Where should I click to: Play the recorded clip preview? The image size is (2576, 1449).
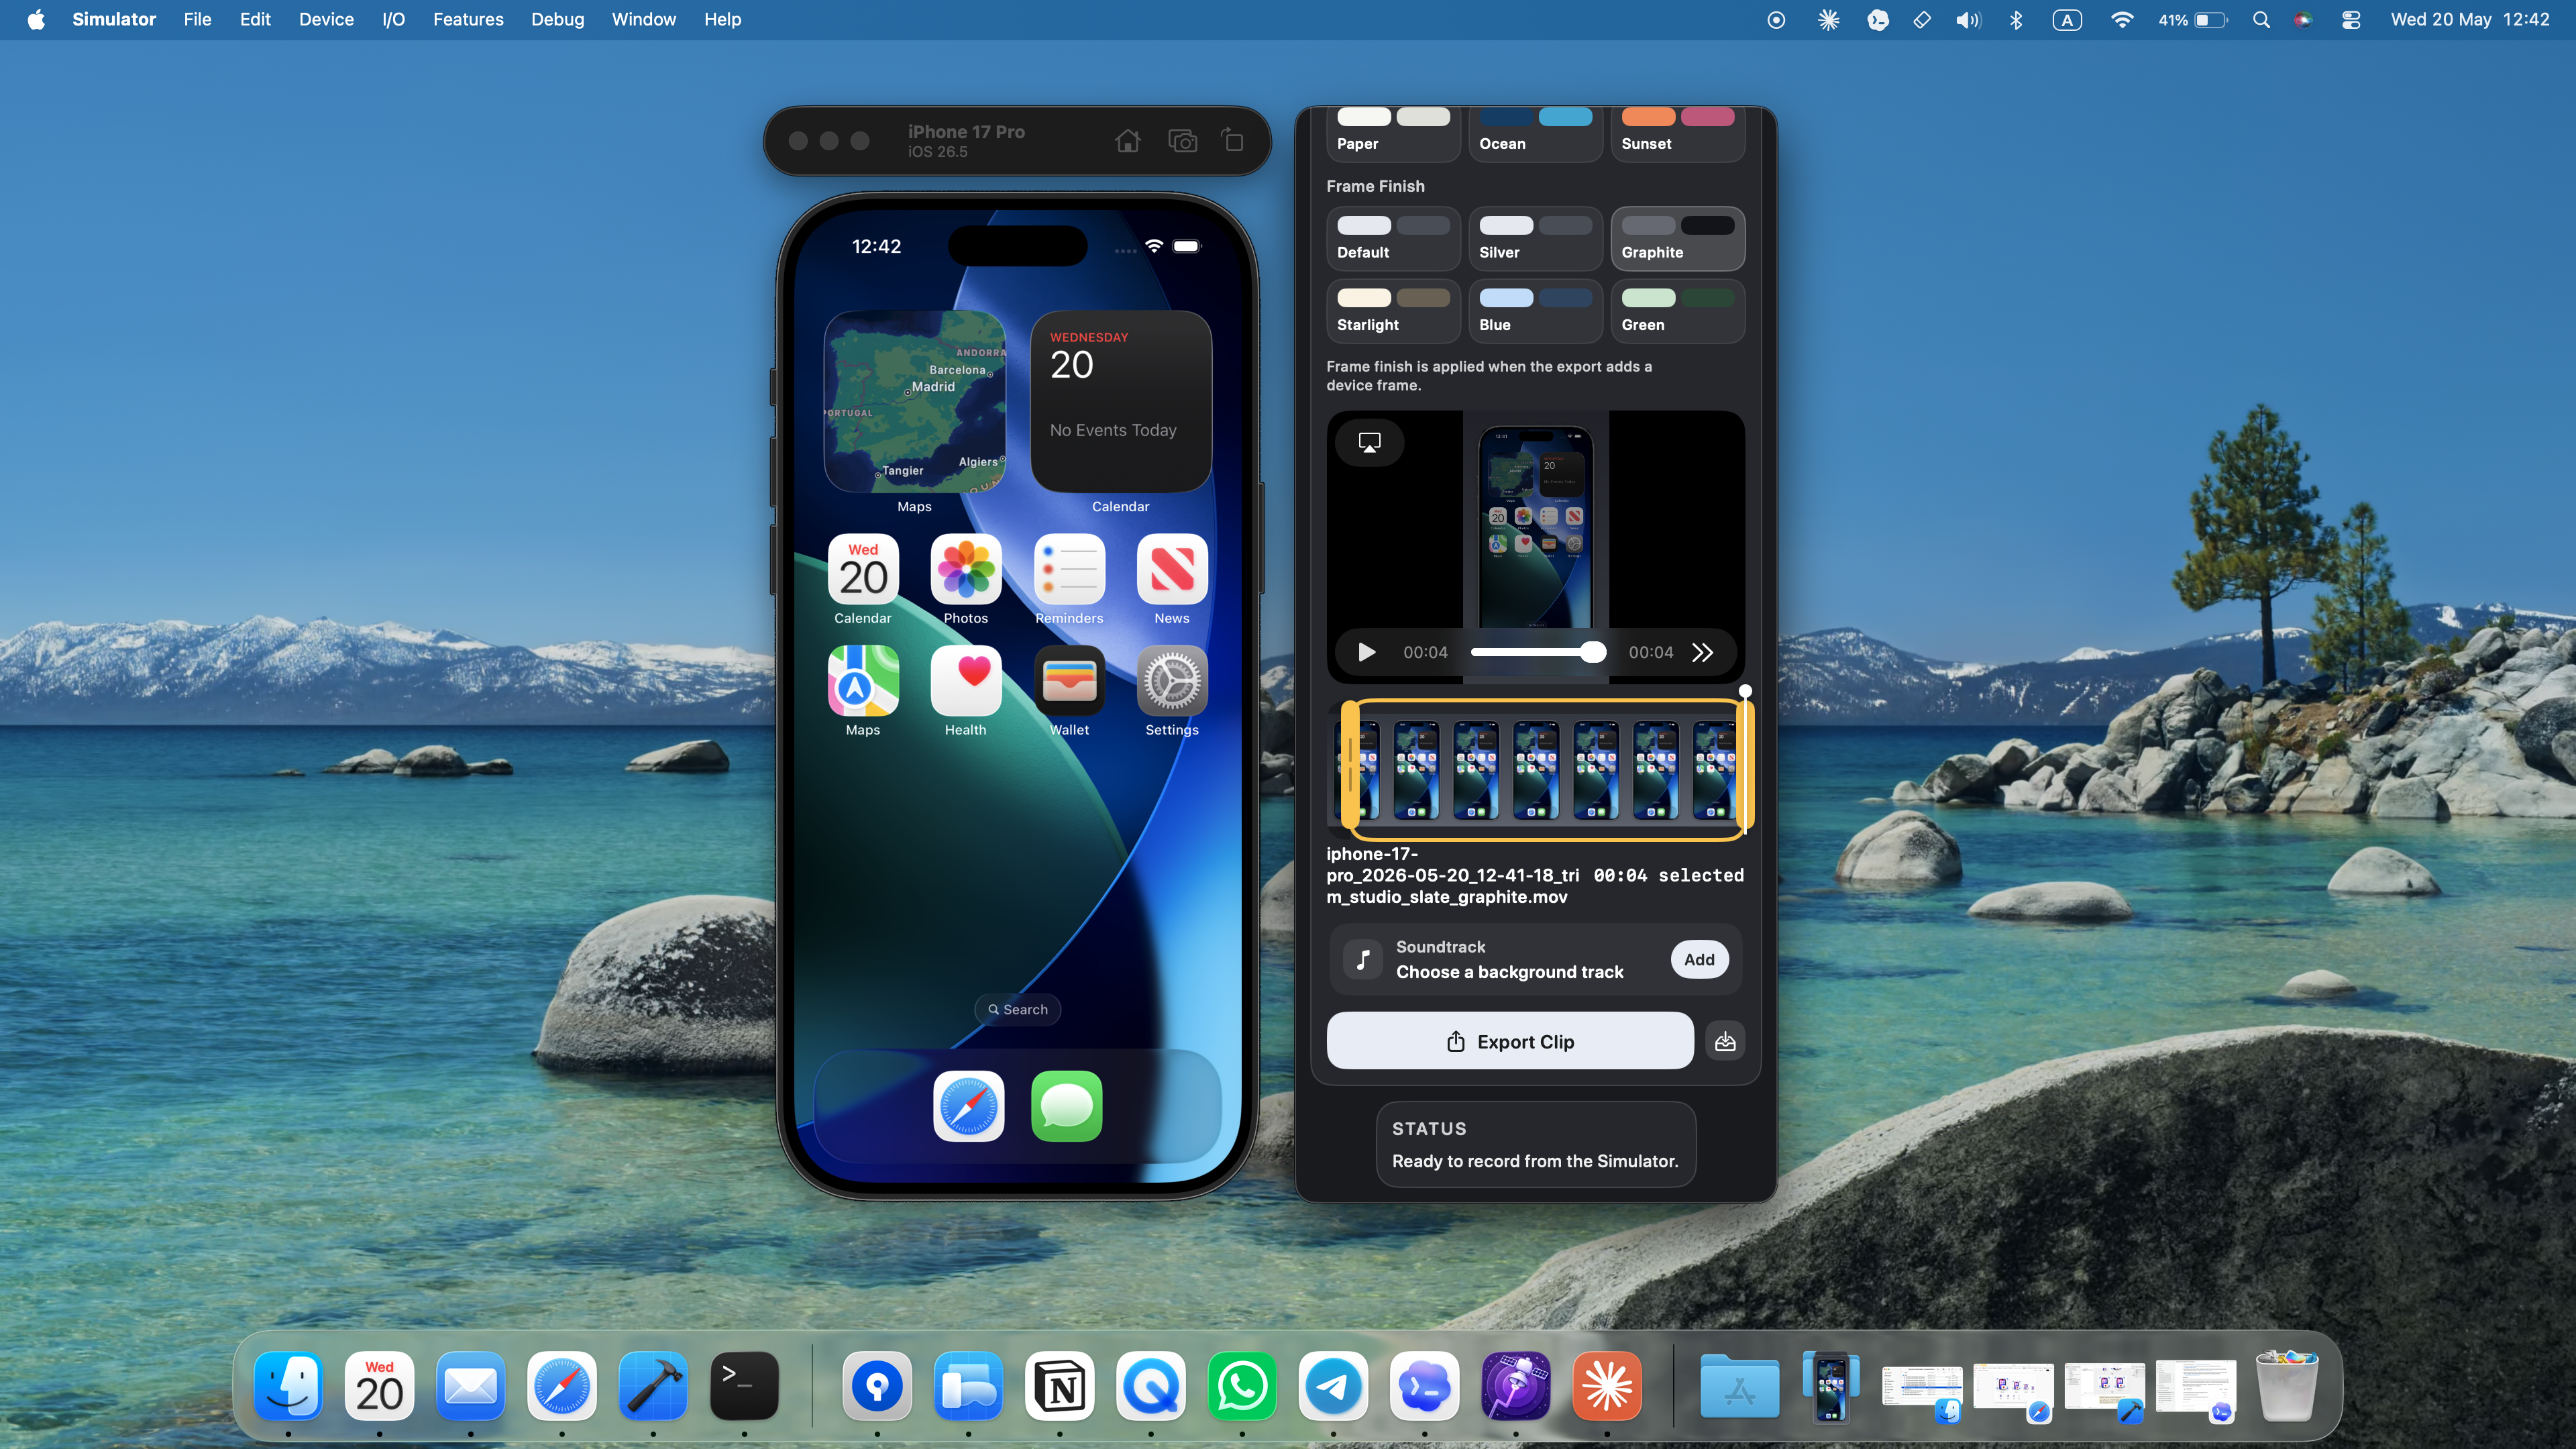click(1366, 653)
